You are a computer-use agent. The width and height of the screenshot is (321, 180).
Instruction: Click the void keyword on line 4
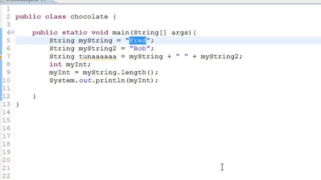[x=100, y=32]
